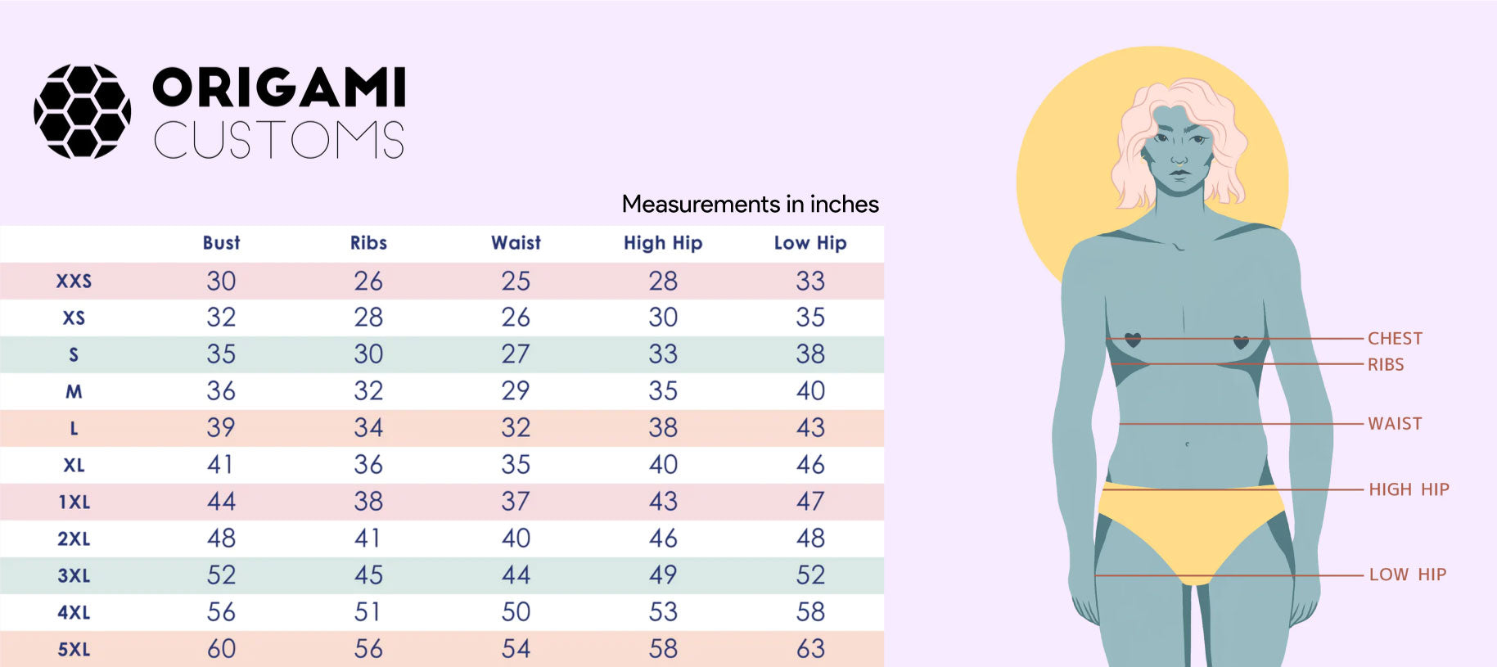Viewport: 1497px width, 667px height.
Task: Click the Low Hip column header
Action: coord(810,243)
